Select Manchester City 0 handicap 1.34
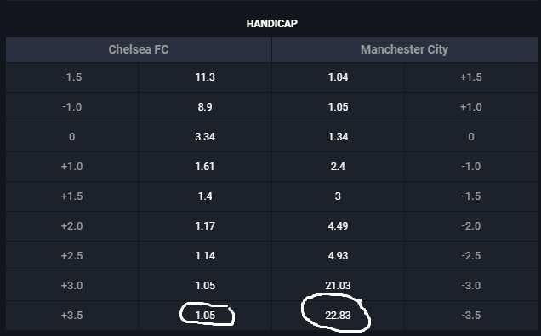This screenshot has height=336, width=541. (x=339, y=137)
